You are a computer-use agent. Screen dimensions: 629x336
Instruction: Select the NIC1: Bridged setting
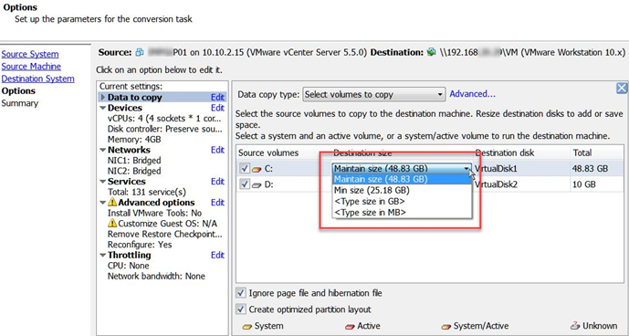coord(134,161)
